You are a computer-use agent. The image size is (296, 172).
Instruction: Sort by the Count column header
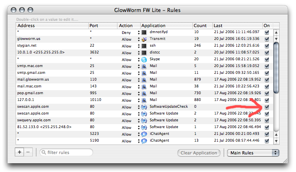pos(203,26)
